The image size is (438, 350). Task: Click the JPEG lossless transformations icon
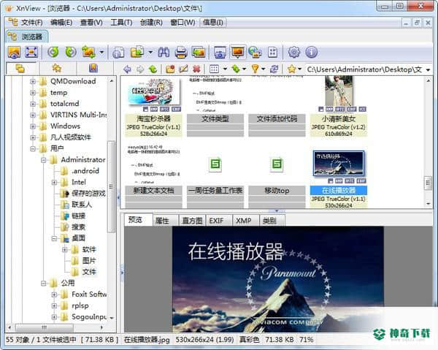point(88,53)
